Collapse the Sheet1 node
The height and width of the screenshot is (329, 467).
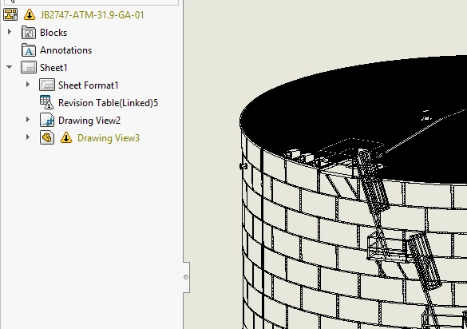[10, 67]
